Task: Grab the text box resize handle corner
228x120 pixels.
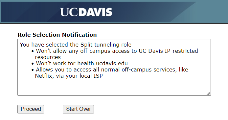Action: click(208, 93)
